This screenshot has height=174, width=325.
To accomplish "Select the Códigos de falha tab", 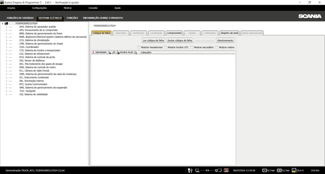I will (101, 33).
